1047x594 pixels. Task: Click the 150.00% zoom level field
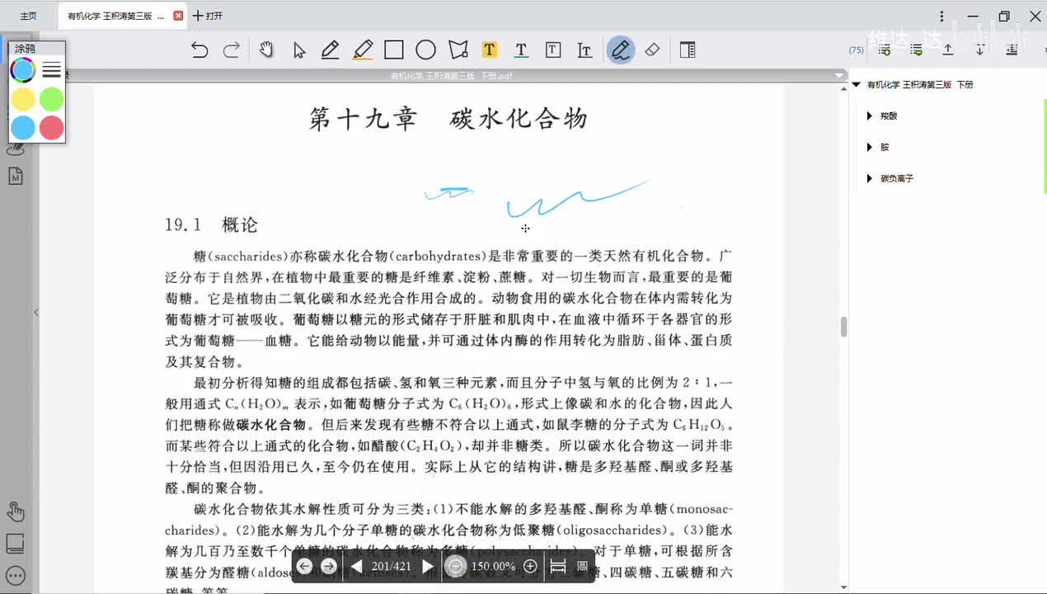coord(494,567)
